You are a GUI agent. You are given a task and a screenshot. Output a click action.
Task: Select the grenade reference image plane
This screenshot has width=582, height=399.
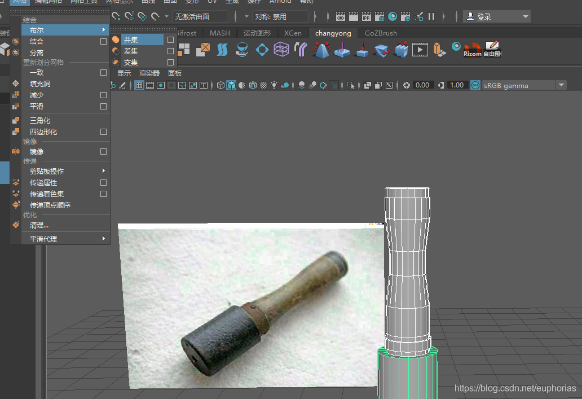pos(250,306)
